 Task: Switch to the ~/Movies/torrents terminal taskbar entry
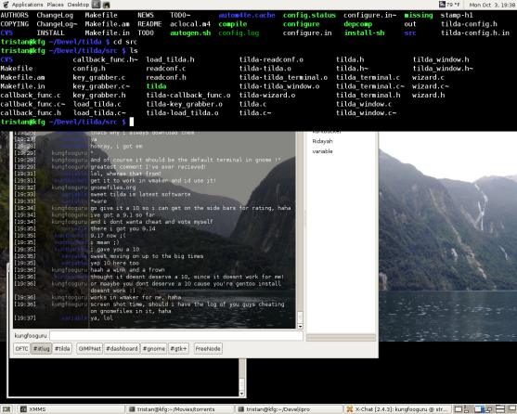coord(180,409)
